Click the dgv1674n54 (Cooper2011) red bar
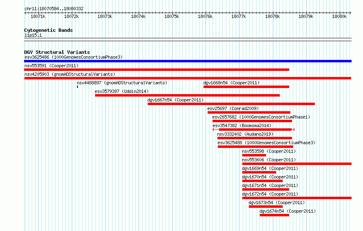Image resolution: width=363 pixels, height=231 pixels. [x=274, y=215]
